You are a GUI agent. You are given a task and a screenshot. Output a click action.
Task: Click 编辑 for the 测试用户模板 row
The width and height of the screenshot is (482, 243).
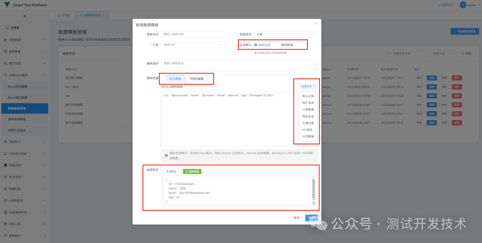[432, 78]
